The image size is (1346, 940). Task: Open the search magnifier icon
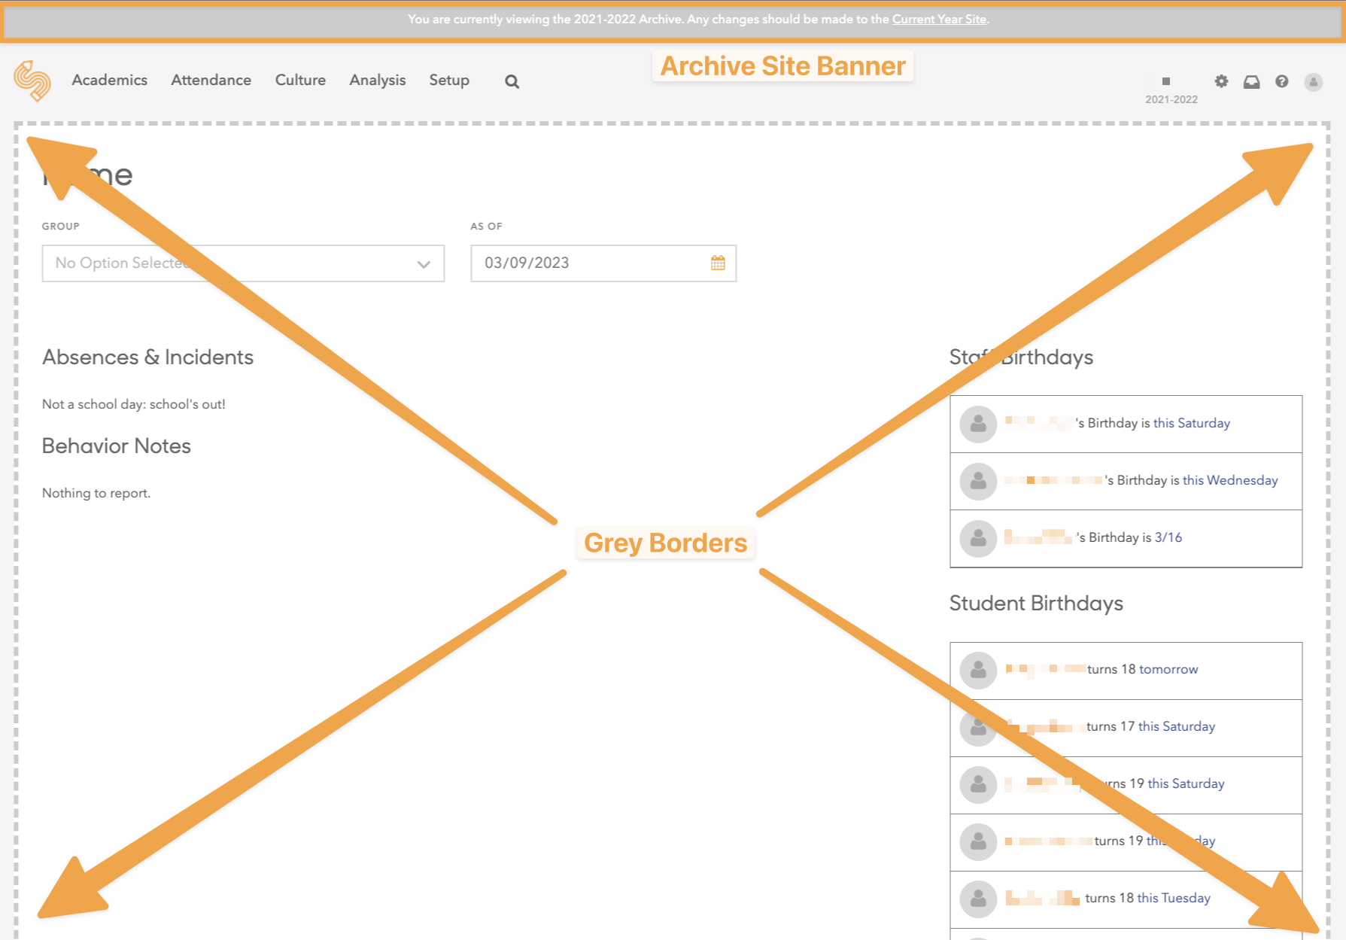512,81
